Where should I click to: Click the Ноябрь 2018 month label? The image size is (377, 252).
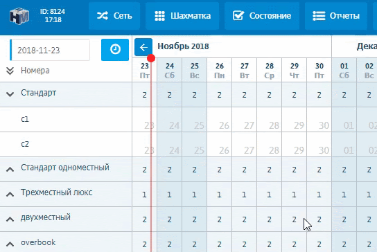pyautogui.click(x=183, y=46)
